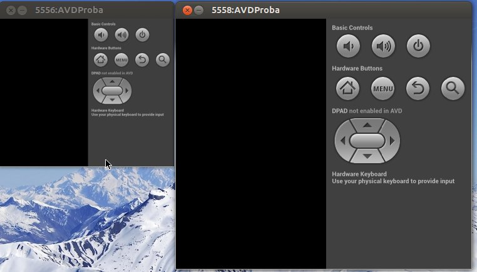
Task: Open MENU in the 5556 emulator
Action: point(121,60)
